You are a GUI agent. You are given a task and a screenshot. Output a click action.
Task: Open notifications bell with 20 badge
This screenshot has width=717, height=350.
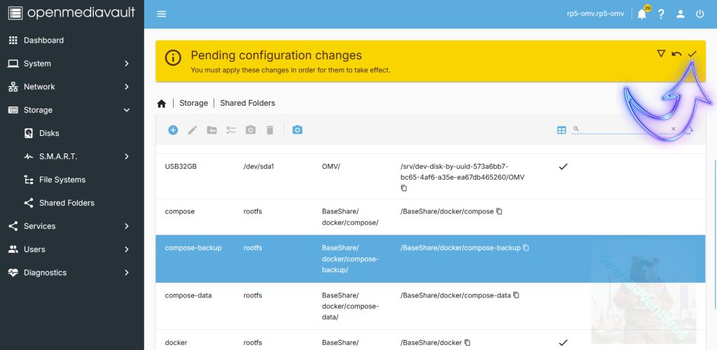click(642, 14)
